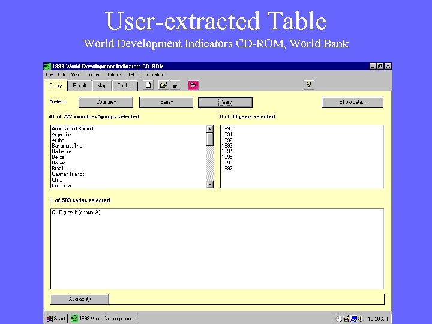The width and height of the screenshot is (432, 324).
Task: Open the Format menu
Action: [x=95, y=74]
